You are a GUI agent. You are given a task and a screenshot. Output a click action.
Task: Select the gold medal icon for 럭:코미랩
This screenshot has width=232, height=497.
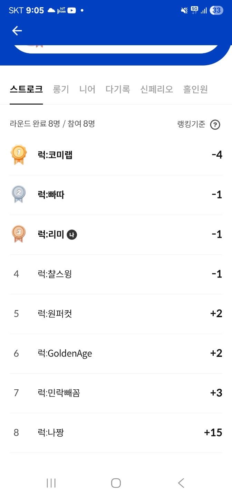point(19,154)
